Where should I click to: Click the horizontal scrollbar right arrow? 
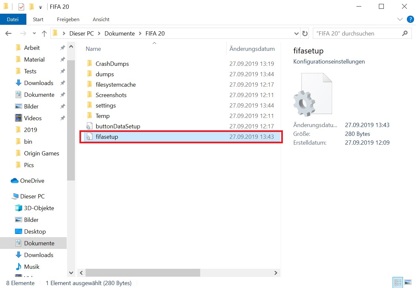tap(276, 273)
